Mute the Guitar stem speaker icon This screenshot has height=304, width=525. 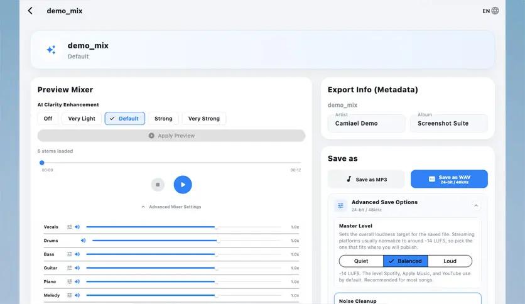click(77, 268)
